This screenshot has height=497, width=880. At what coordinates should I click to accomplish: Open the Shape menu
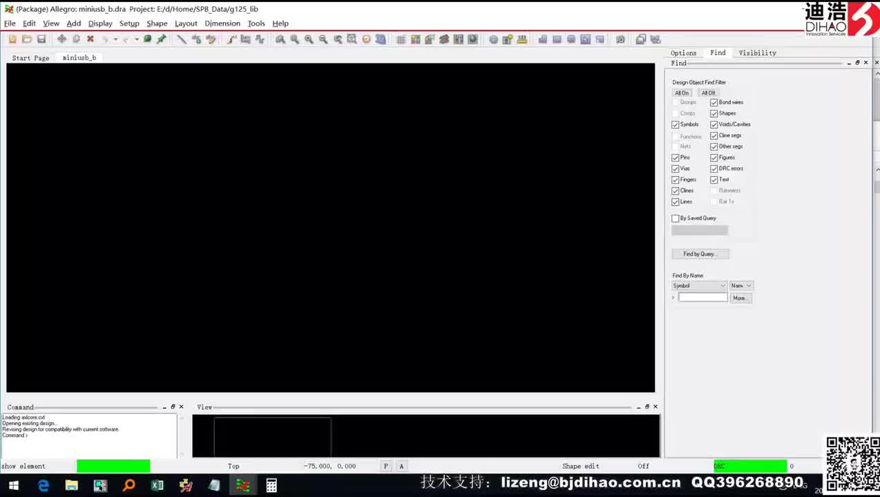click(157, 23)
